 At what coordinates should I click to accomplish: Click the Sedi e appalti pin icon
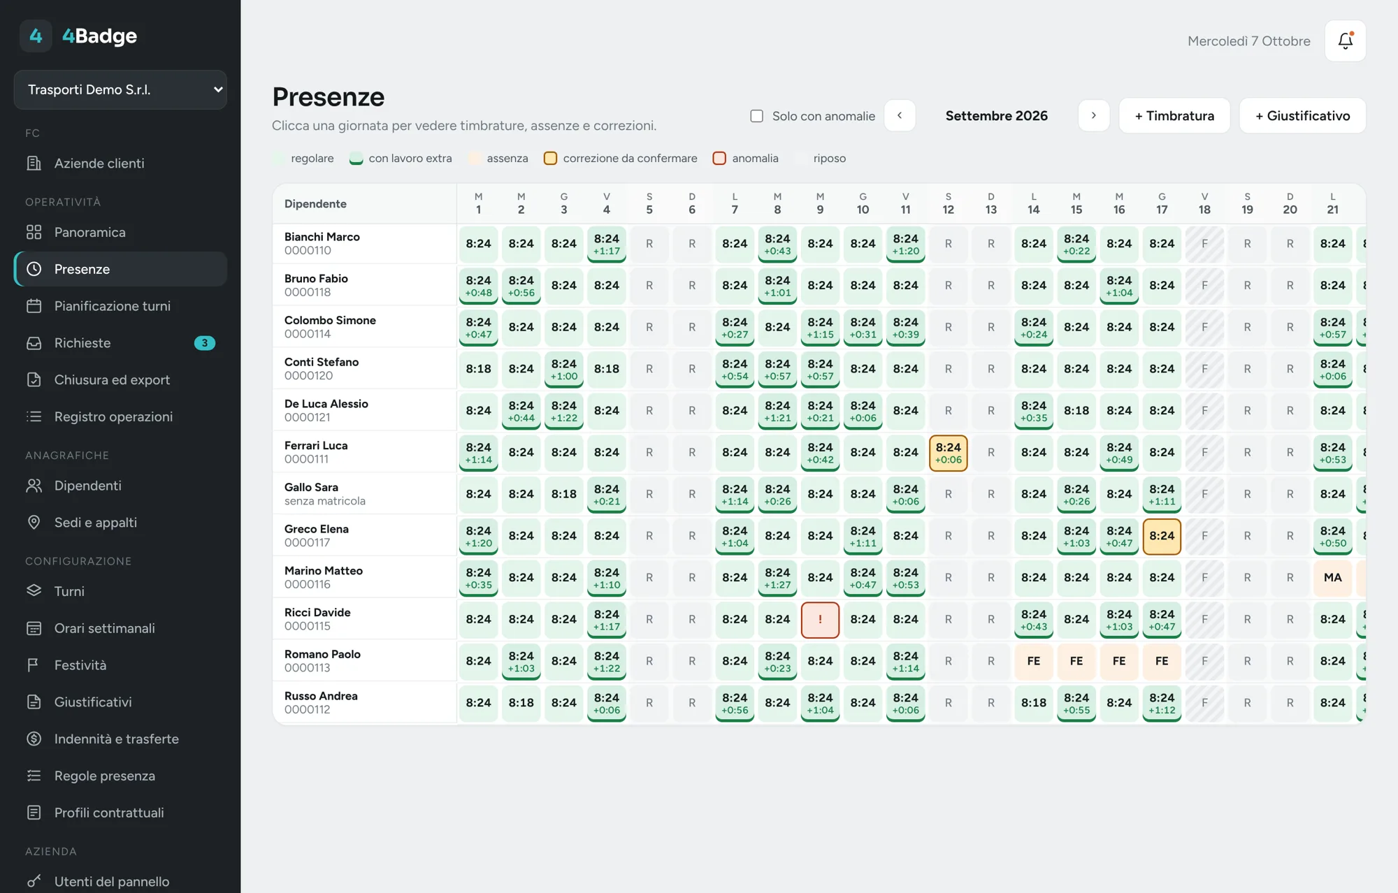click(34, 523)
